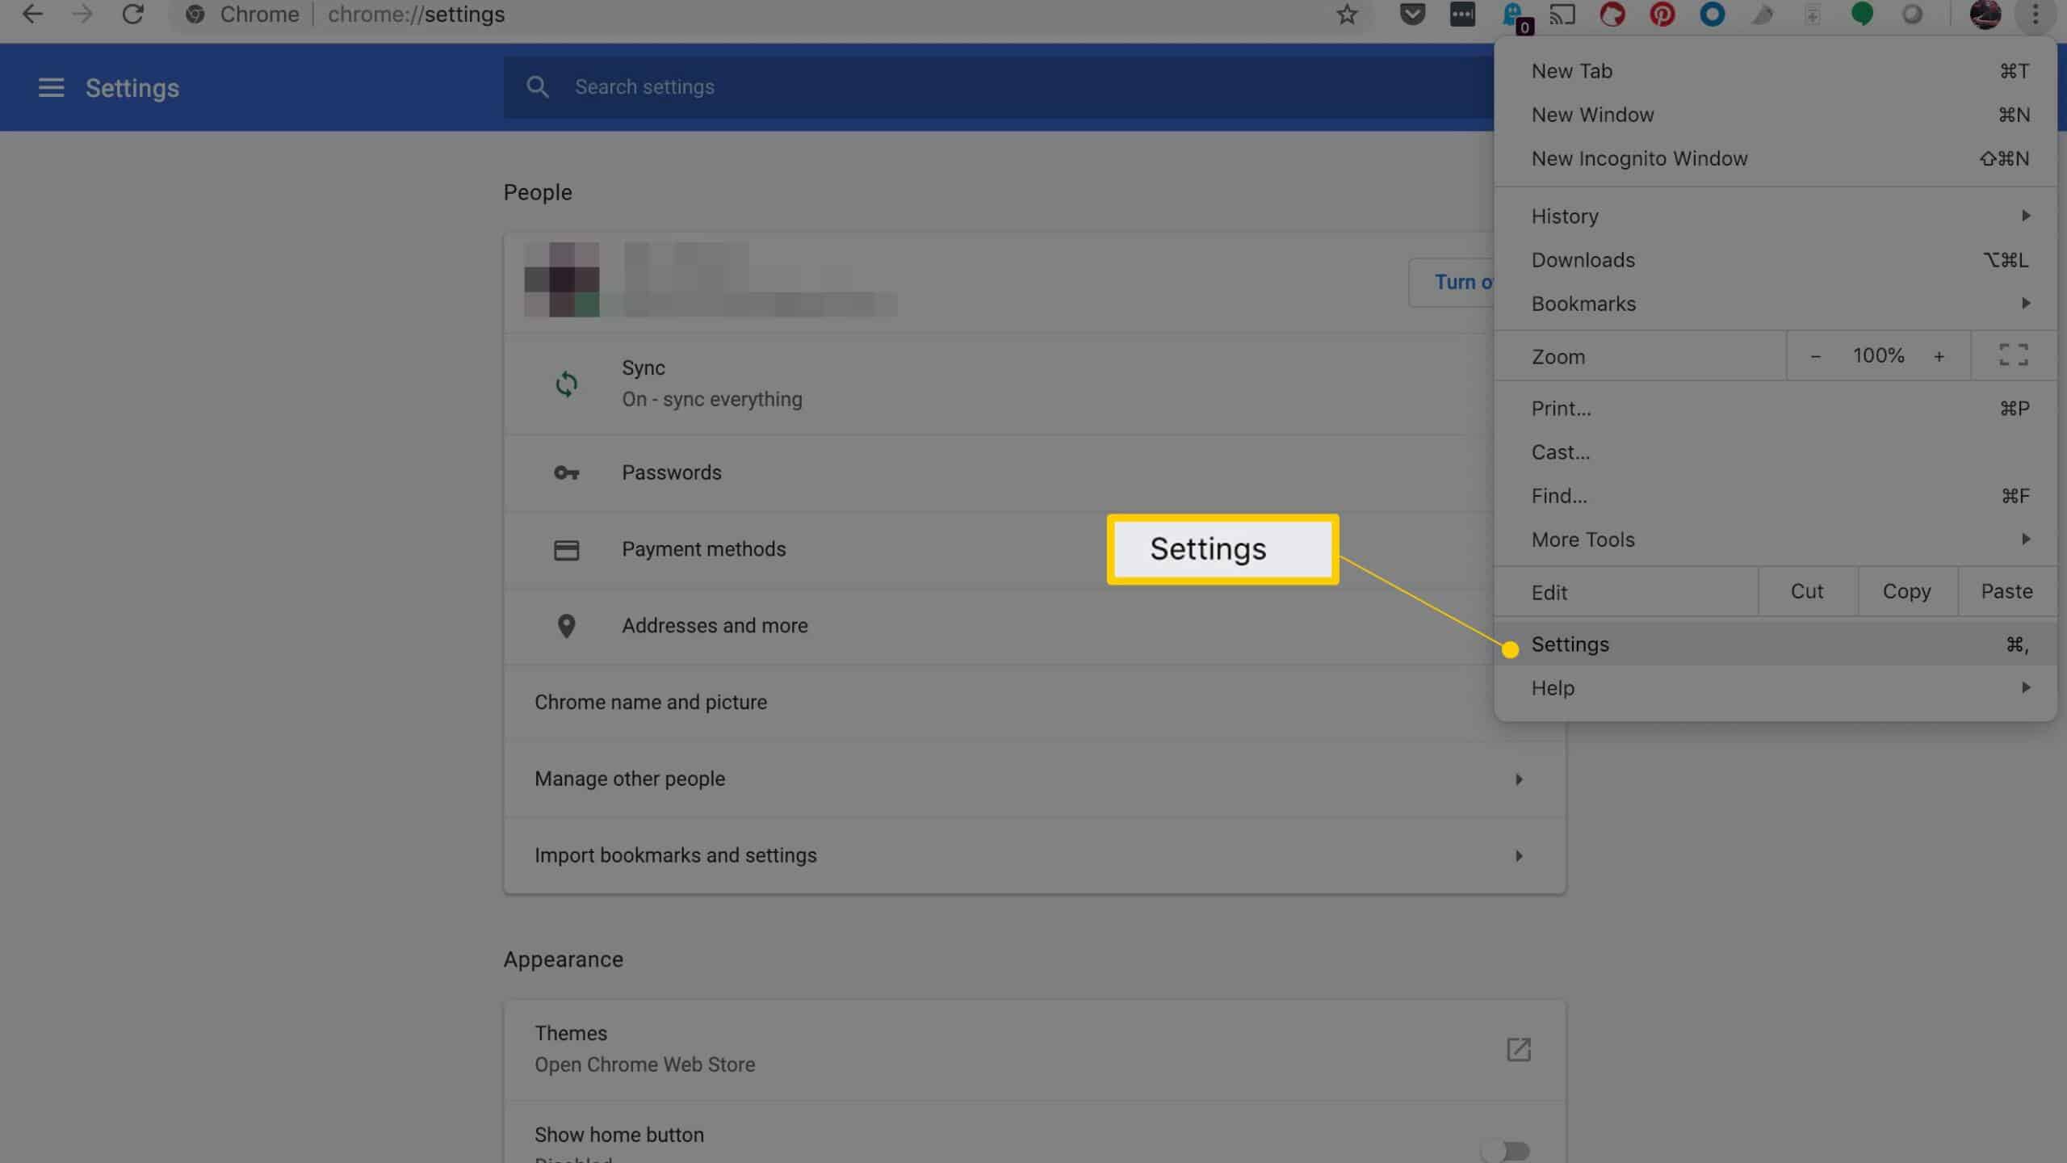Click the Google Cast extension icon
The image size is (2067, 1163).
point(1563,14)
